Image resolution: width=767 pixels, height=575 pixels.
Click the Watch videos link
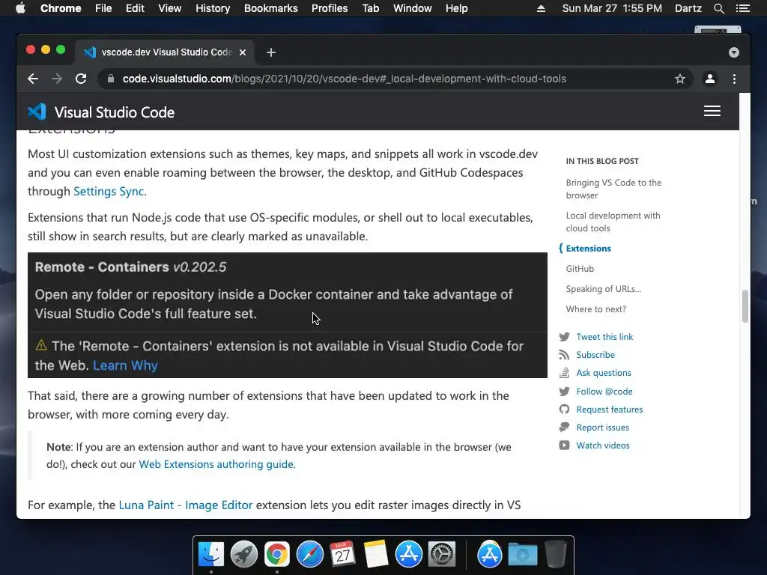[x=603, y=445]
